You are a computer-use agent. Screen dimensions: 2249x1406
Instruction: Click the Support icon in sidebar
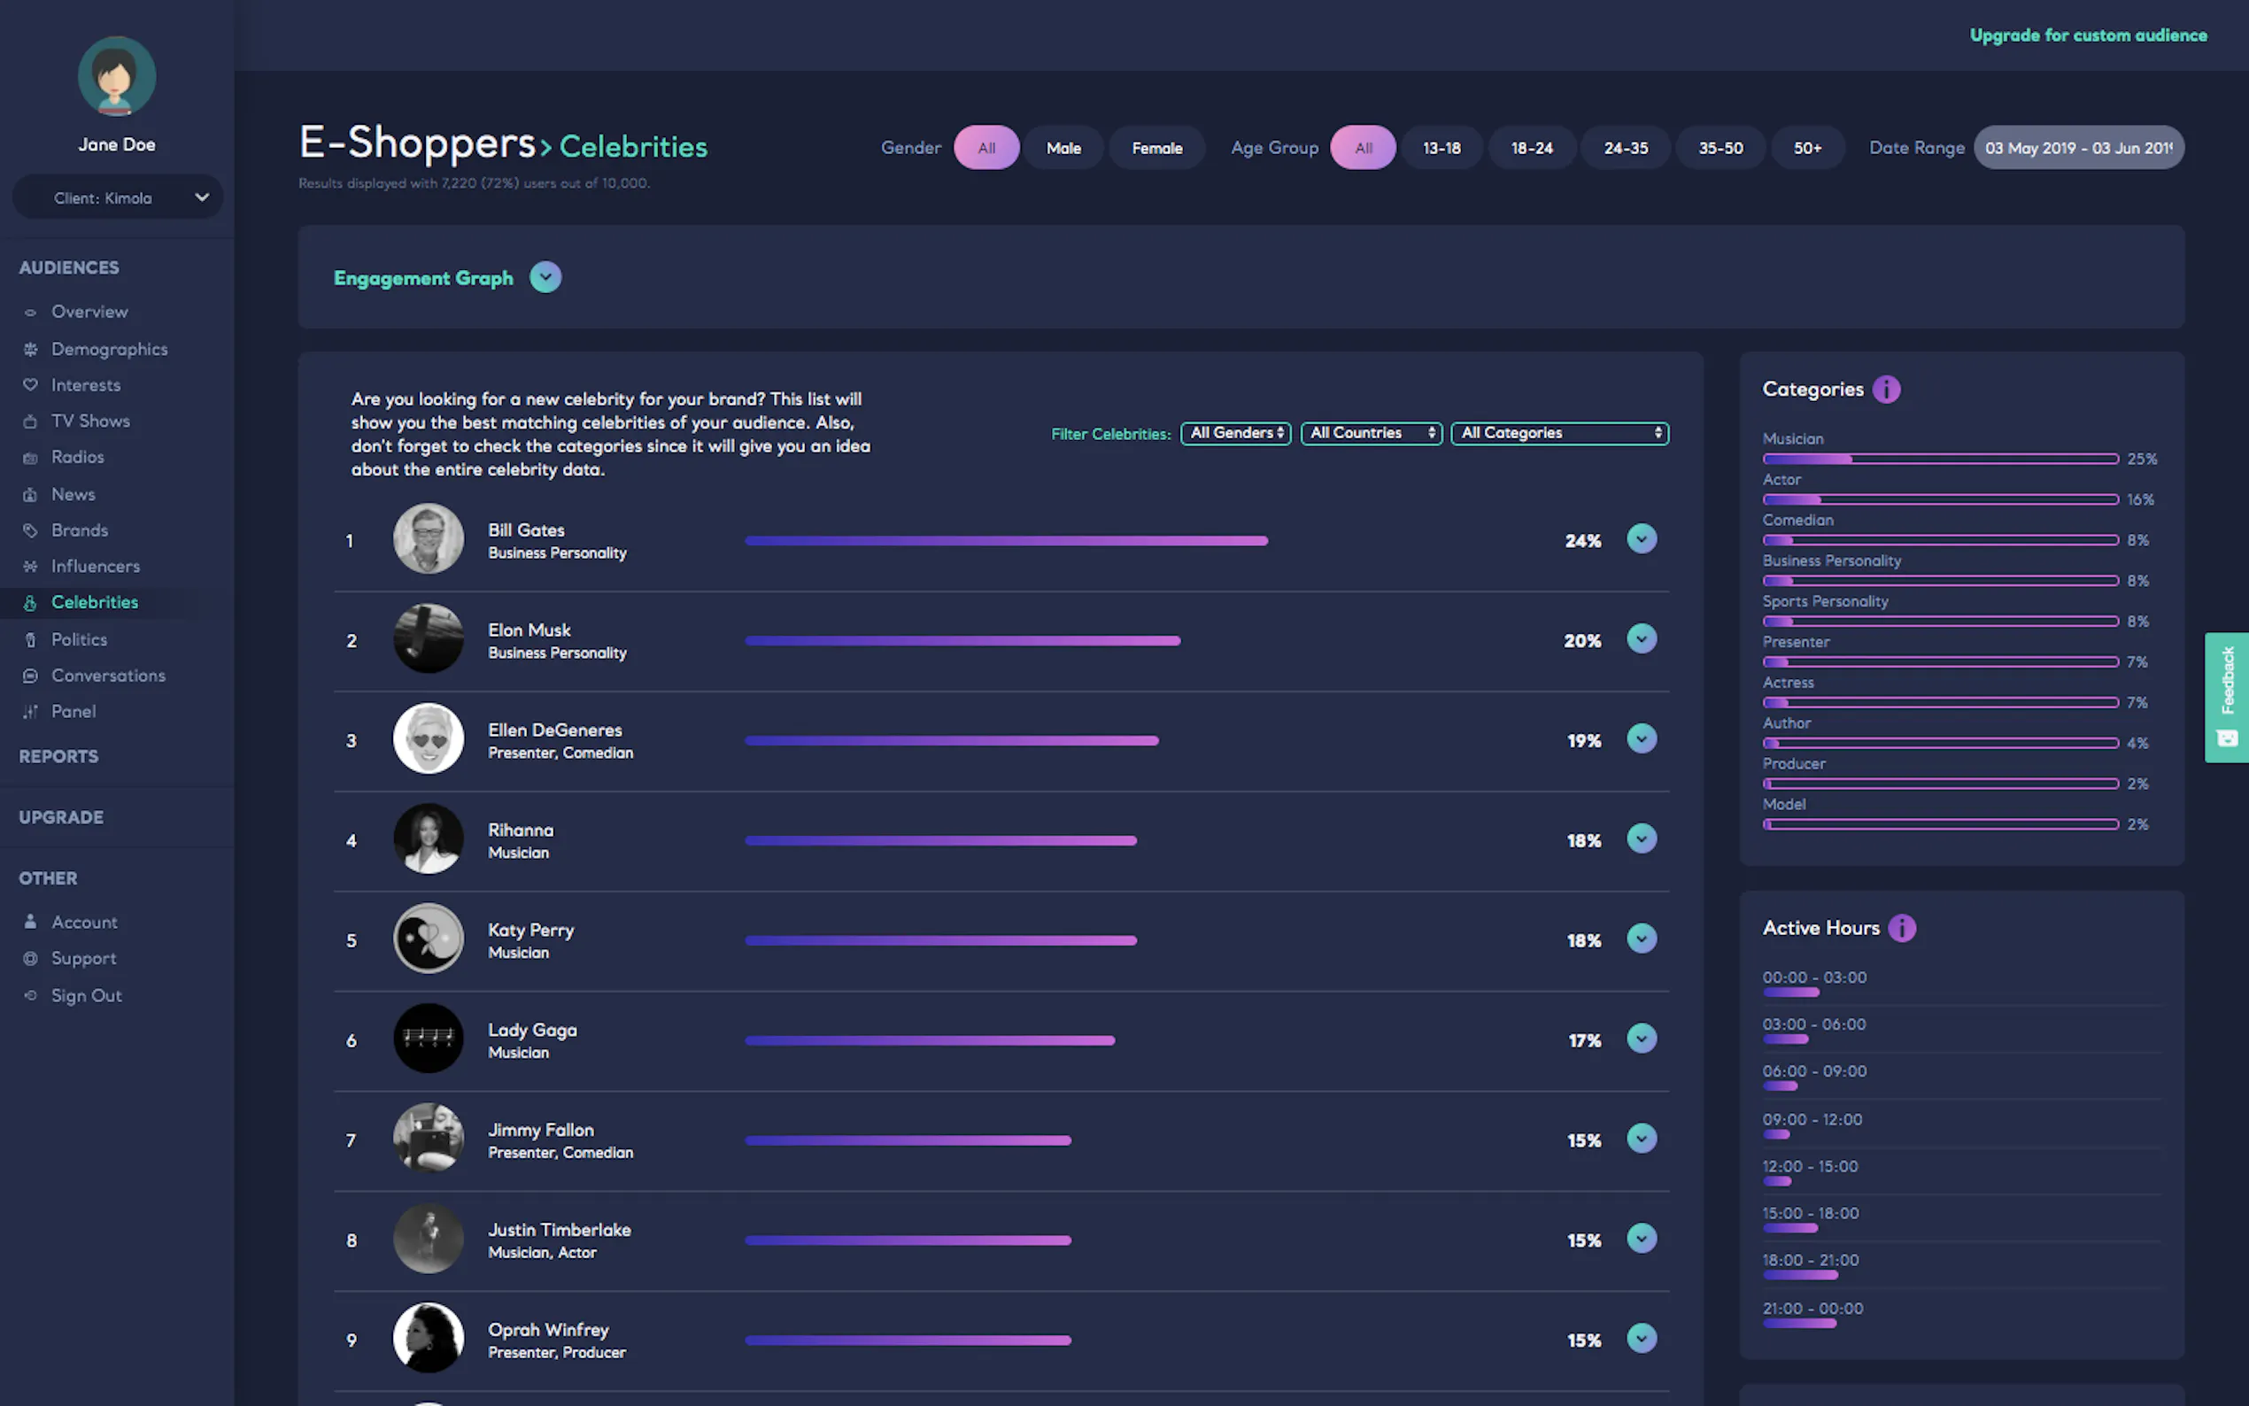coord(31,959)
